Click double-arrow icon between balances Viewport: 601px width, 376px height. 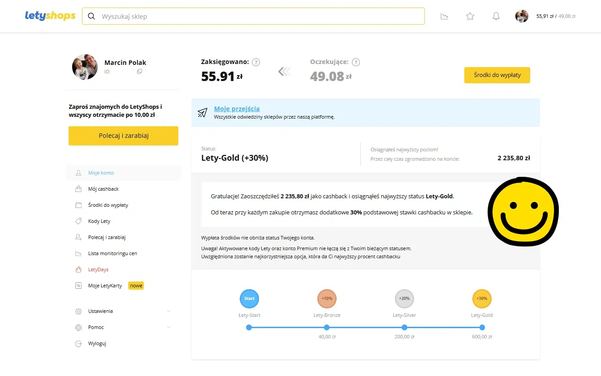coord(284,71)
